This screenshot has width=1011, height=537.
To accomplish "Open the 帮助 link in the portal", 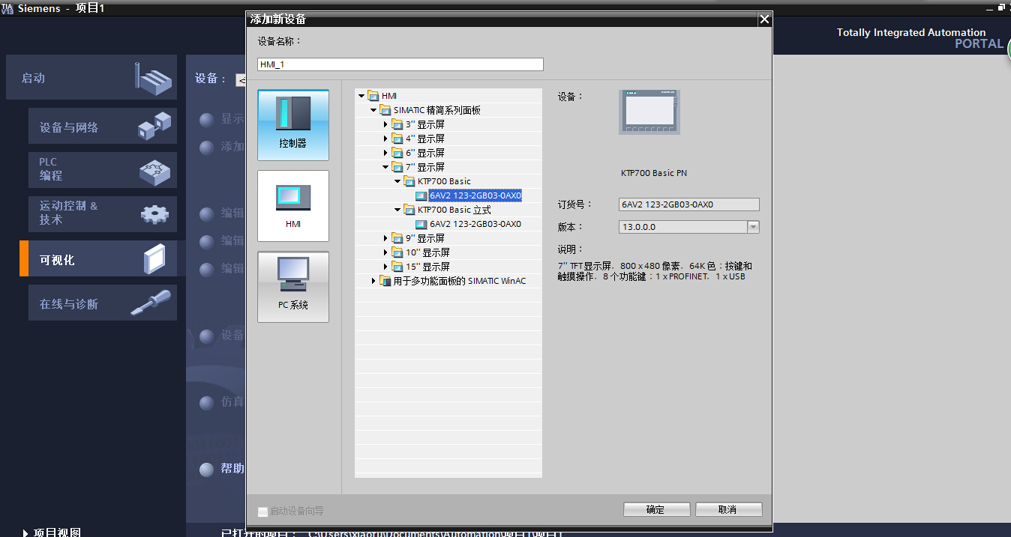I will coord(232,469).
